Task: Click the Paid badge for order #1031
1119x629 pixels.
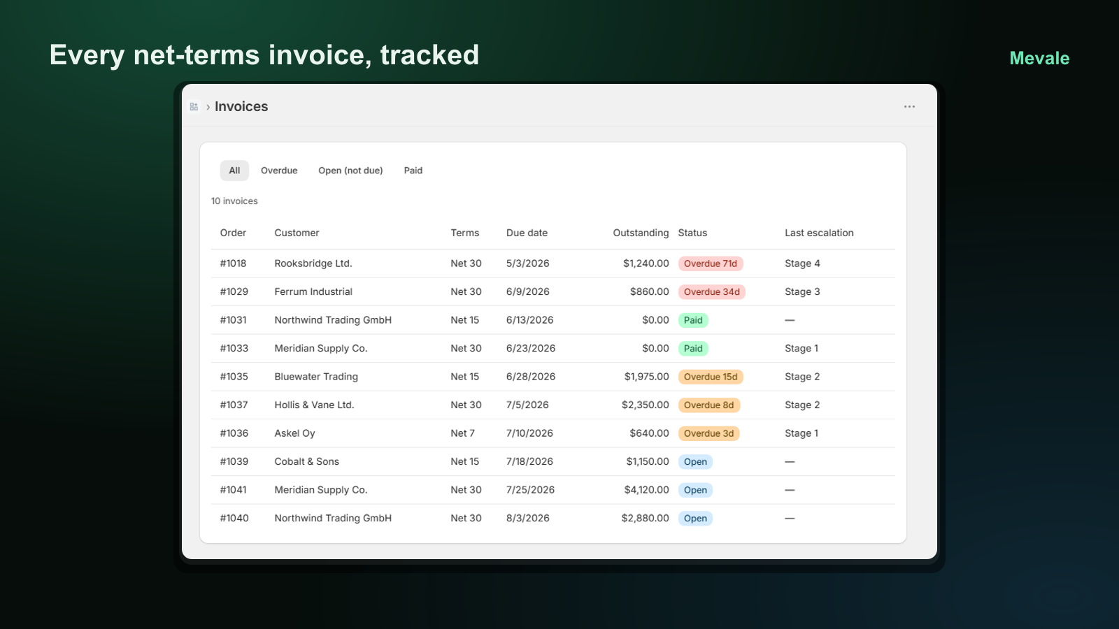Action: 693,320
